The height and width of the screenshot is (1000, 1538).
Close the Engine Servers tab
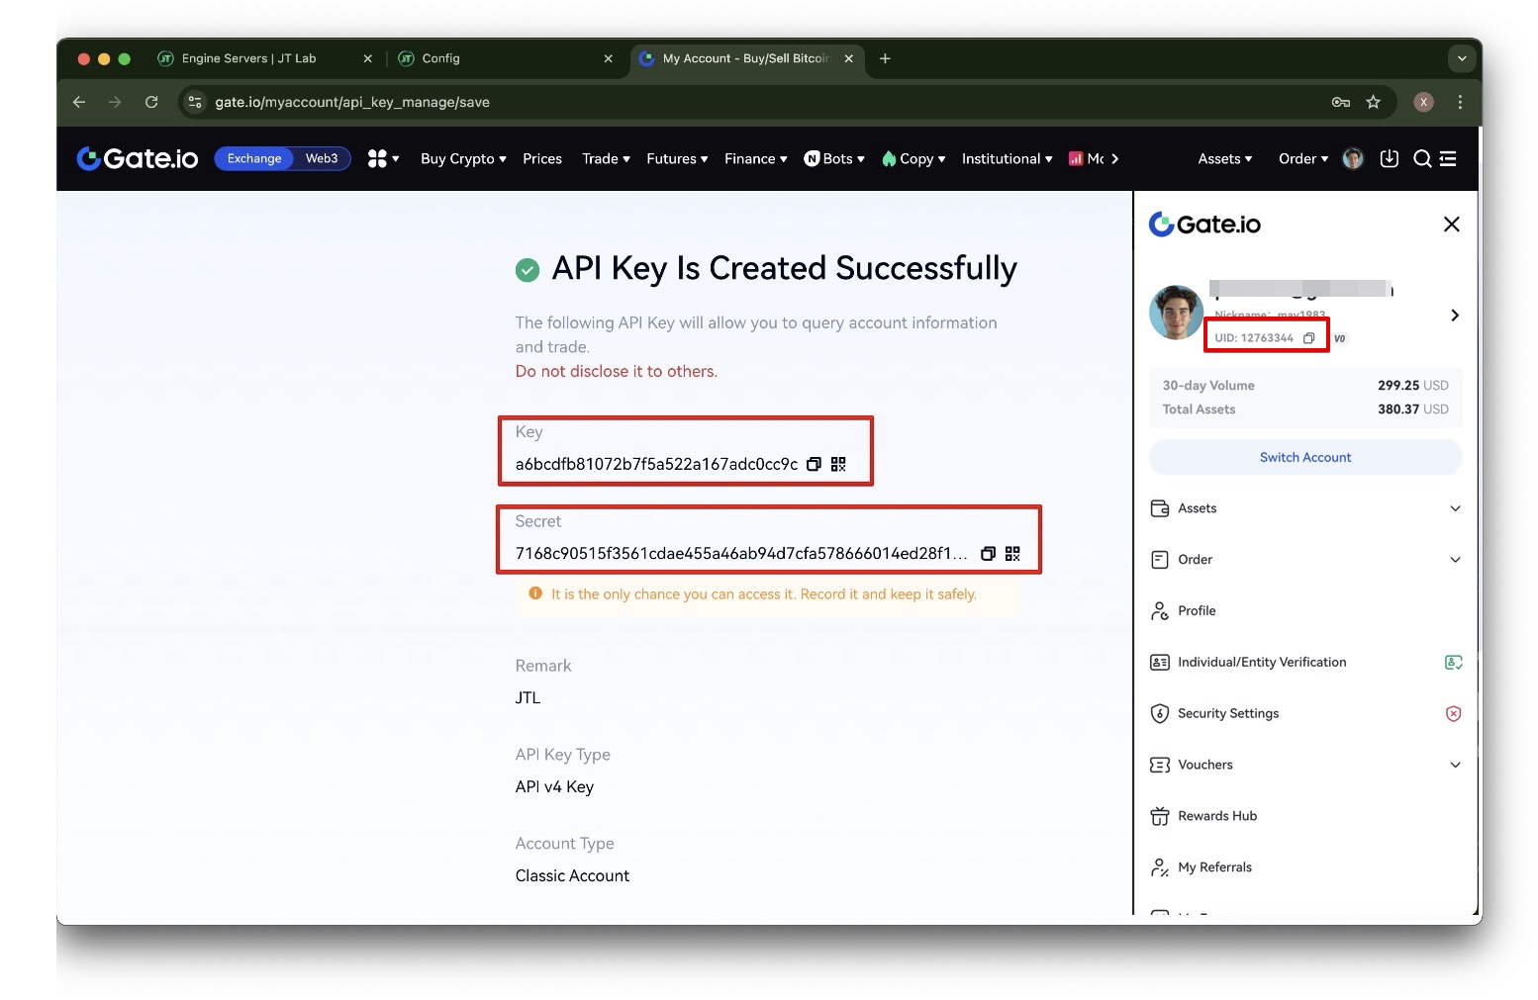pos(368,58)
